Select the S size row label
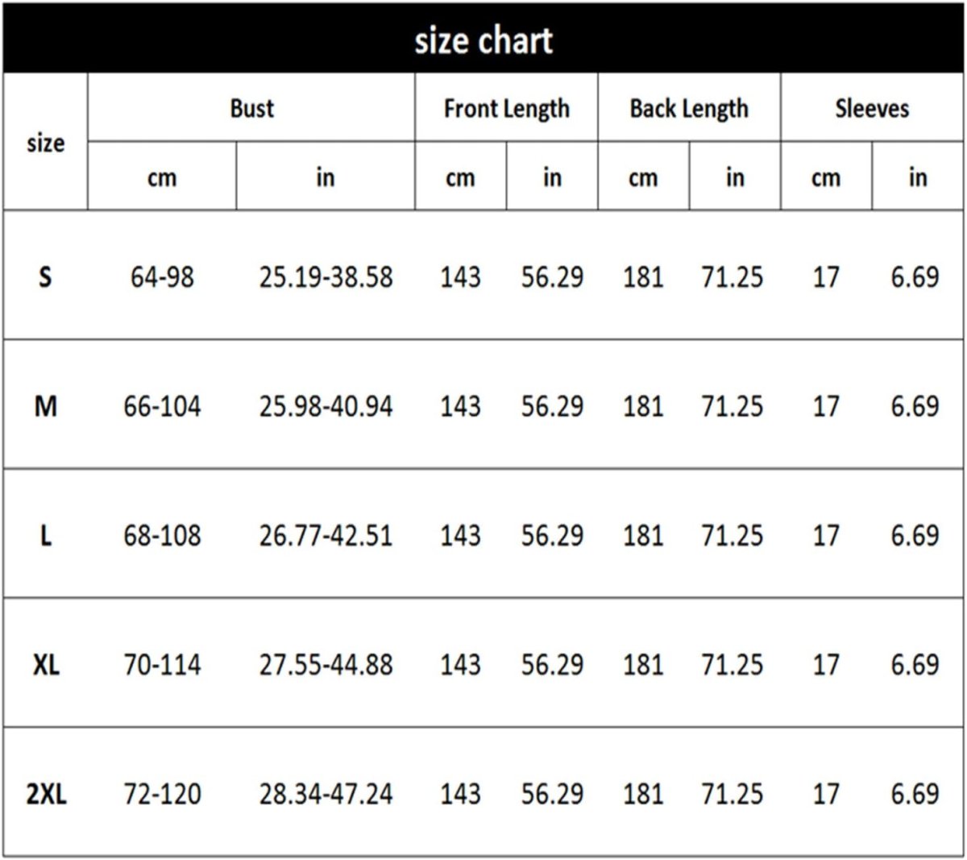This screenshot has height=860, width=967. (x=45, y=277)
